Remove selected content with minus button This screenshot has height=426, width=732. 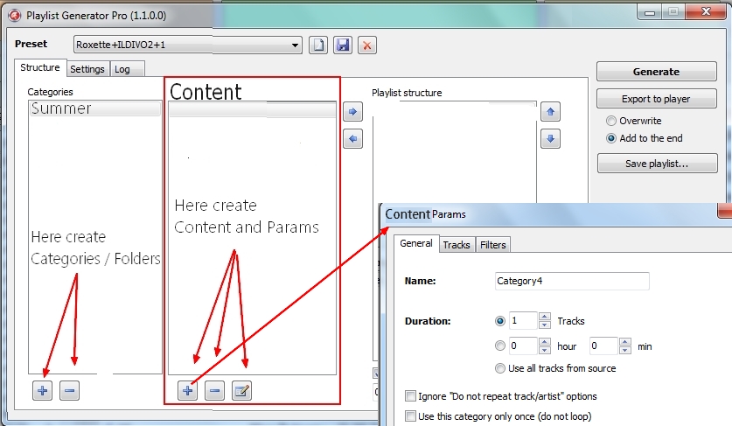(x=215, y=390)
